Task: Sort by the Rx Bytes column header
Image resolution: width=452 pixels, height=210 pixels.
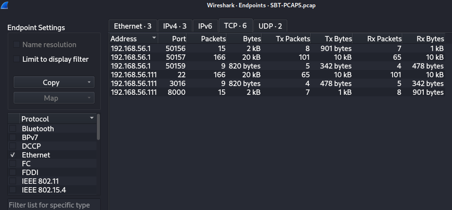Action: point(423,38)
